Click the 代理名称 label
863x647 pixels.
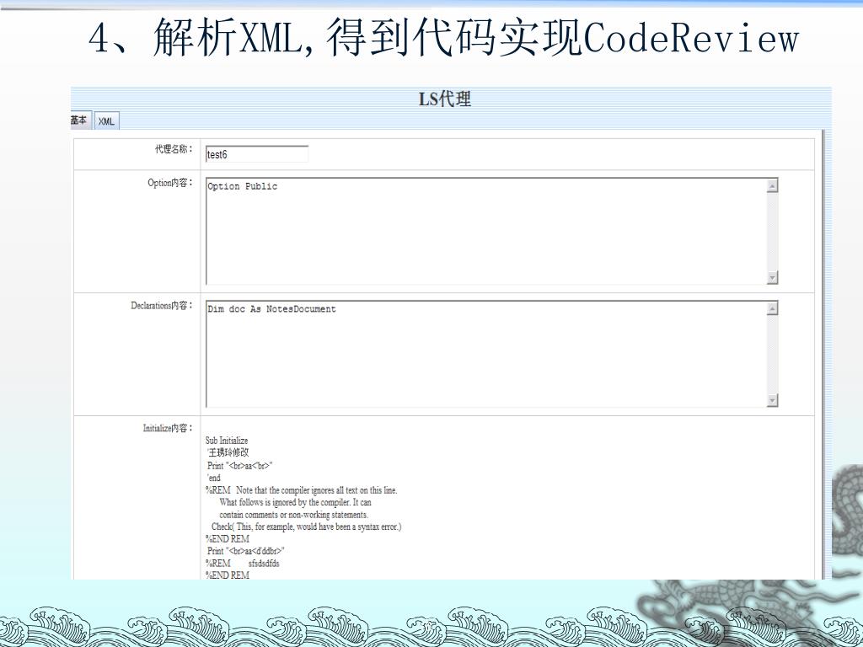[174, 149]
